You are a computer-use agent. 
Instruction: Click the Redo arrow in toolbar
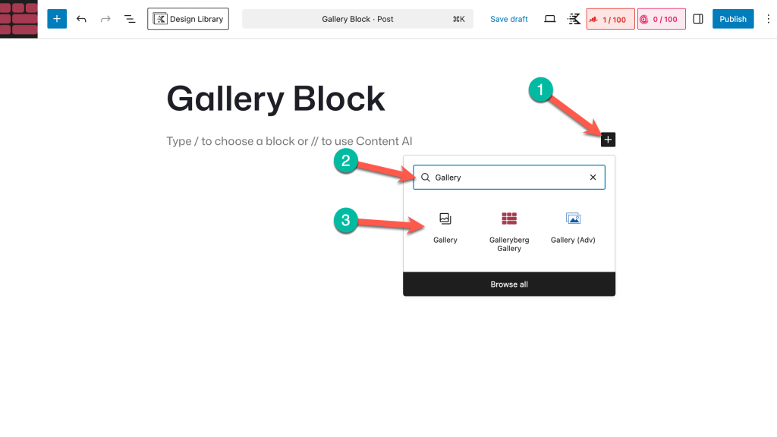pyautogui.click(x=105, y=19)
